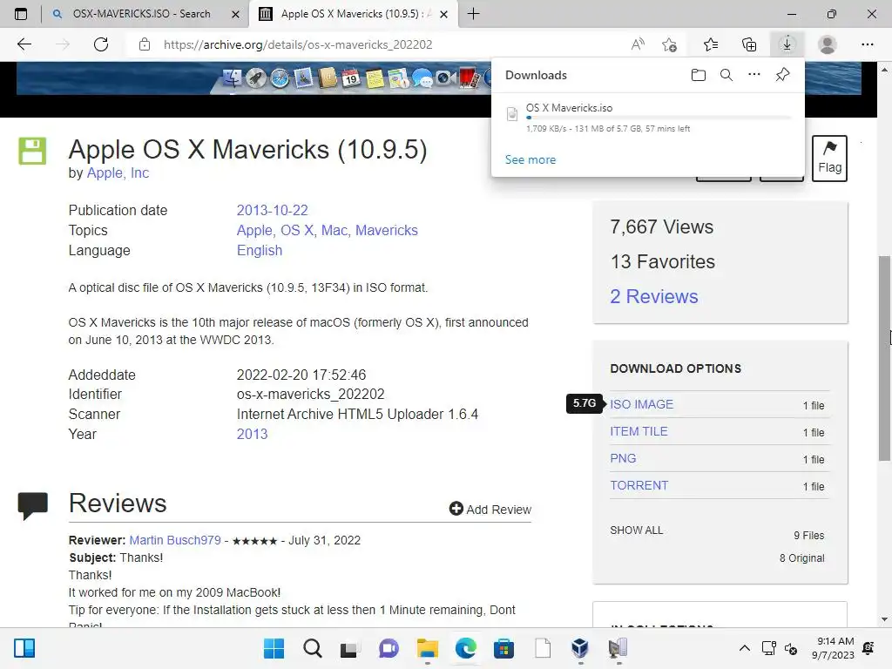
Task: Jump to the 2 Reviews link
Action: 653,296
